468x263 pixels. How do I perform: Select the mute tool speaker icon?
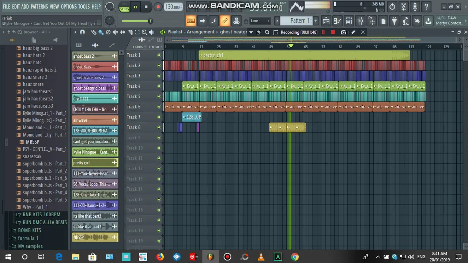coord(116,32)
